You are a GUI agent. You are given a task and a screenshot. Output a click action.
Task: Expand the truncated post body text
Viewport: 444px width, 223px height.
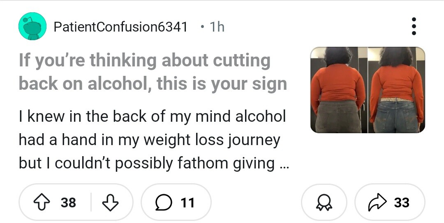(x=153, y=140)
